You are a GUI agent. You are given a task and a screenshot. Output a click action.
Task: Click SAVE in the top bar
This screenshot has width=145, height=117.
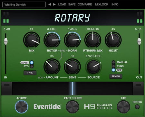pos(72,4)
